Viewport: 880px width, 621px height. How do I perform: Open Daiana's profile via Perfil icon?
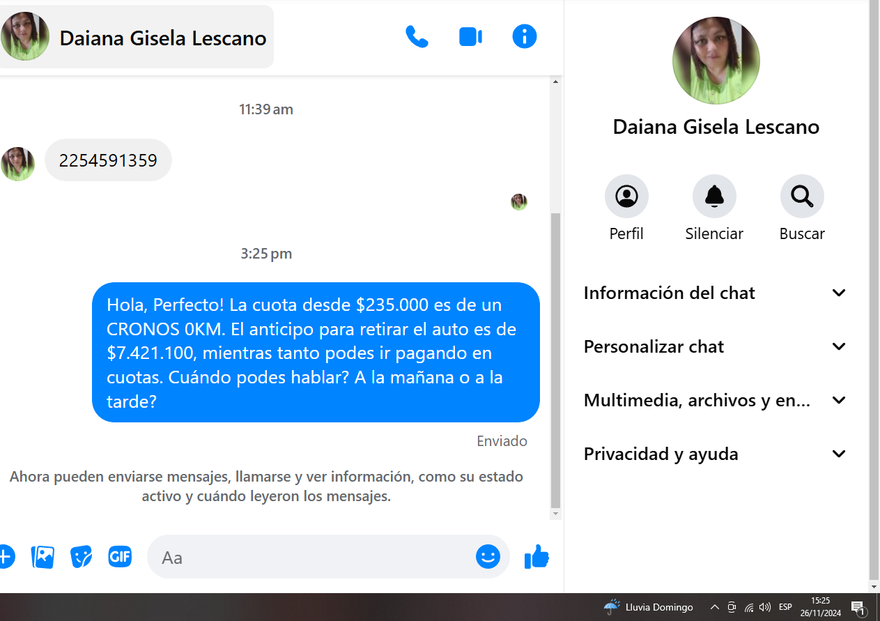point(626,197)
